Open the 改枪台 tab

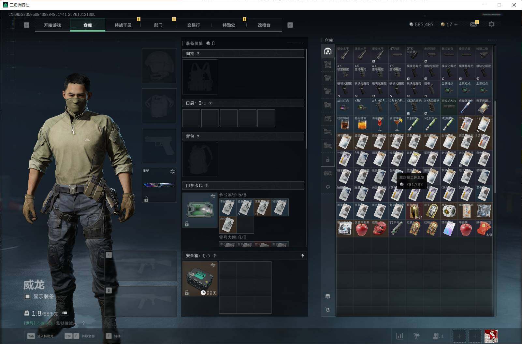264,25
